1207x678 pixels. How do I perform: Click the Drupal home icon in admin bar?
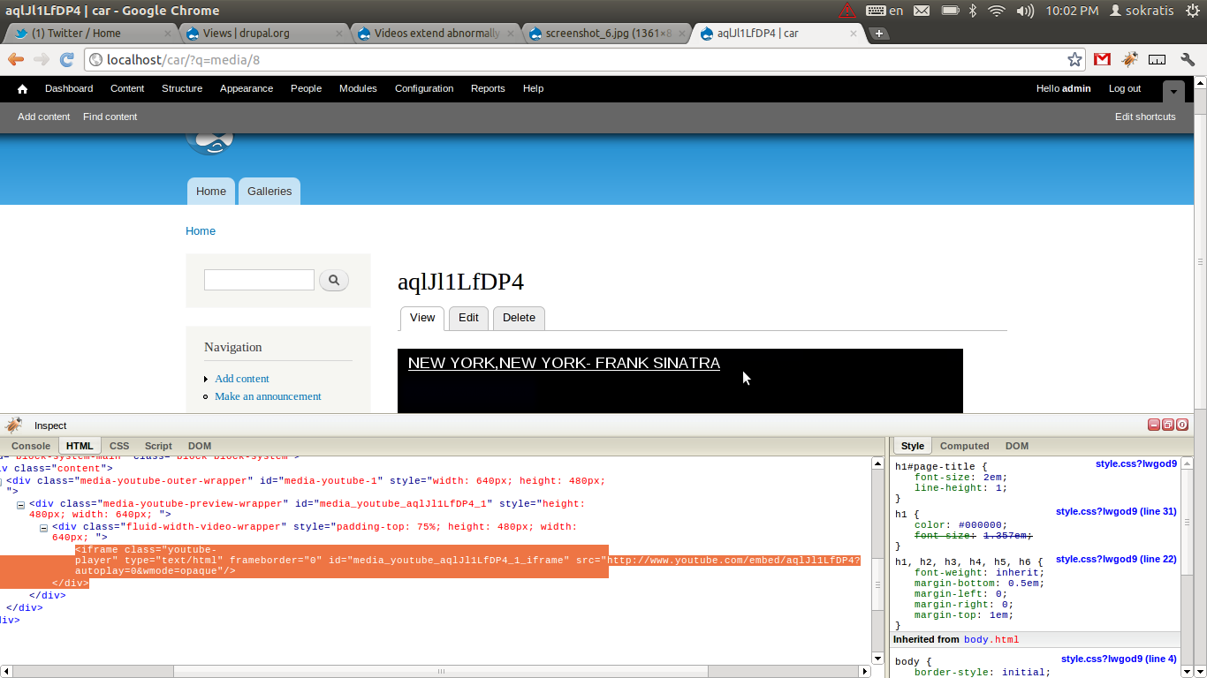pos(22,89)
